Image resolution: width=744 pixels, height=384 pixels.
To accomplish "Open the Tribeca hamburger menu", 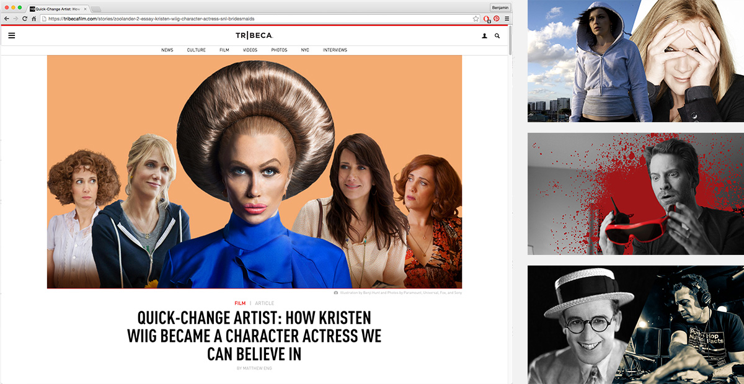I will point(12,36).
